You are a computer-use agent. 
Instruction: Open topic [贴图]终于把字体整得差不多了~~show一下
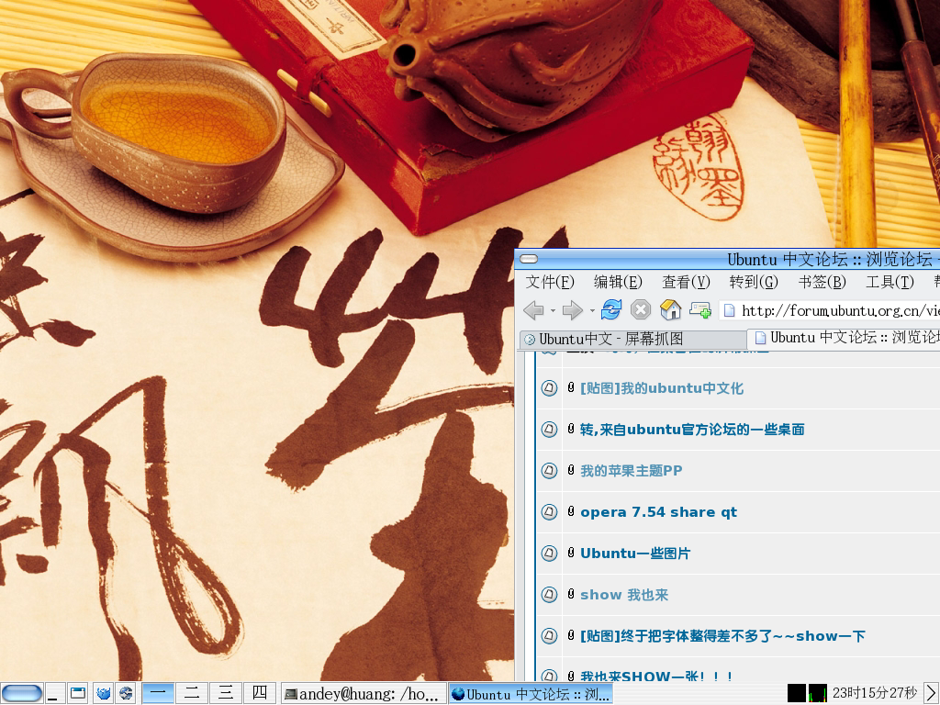point(722,637)
